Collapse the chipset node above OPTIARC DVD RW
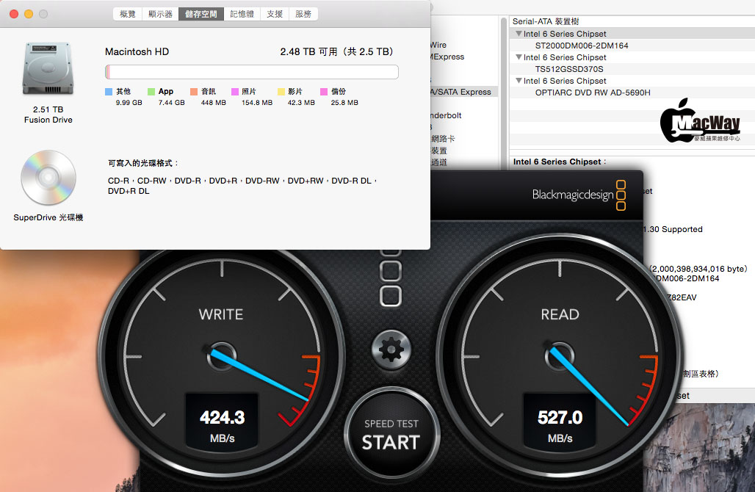This screenshot has height=492, width=755. tap(519, 80)
